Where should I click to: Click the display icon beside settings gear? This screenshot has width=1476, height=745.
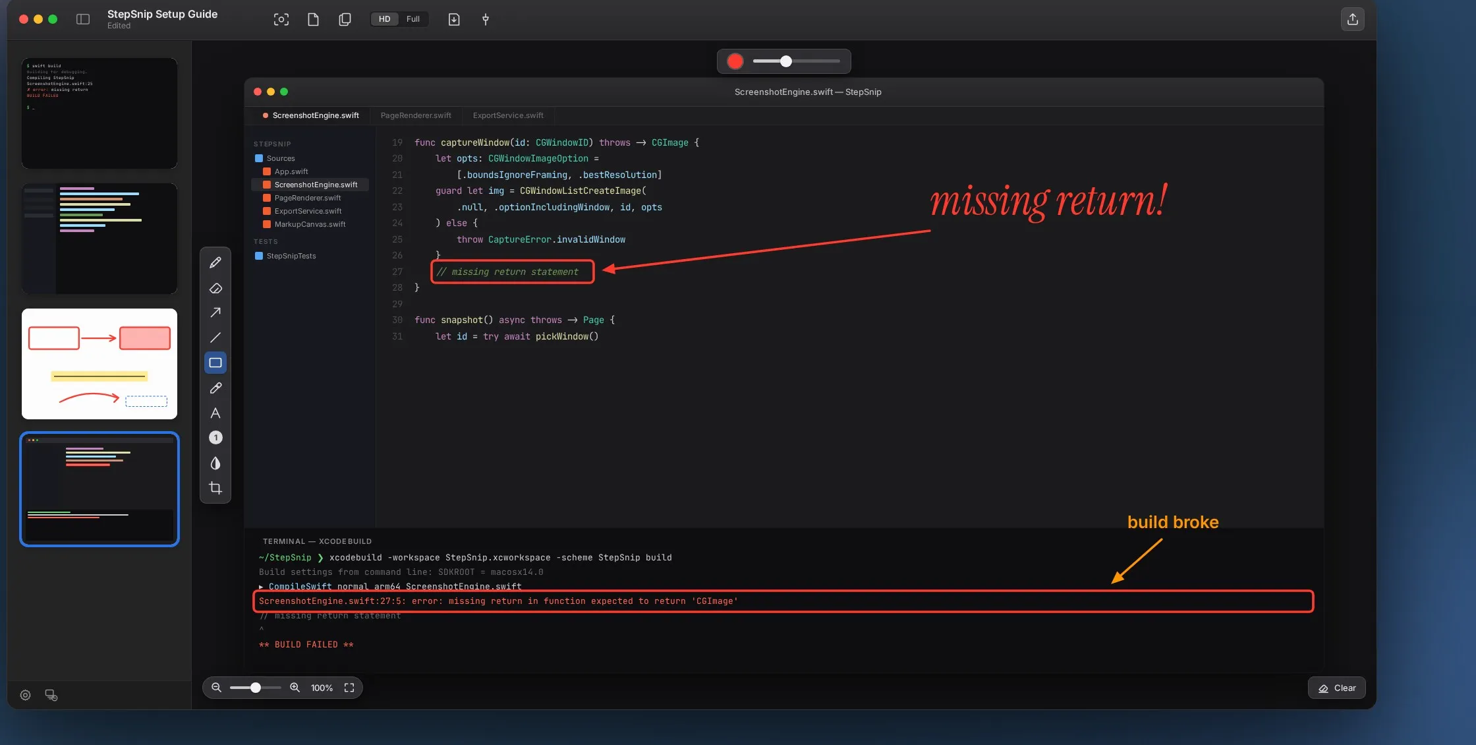51,695
